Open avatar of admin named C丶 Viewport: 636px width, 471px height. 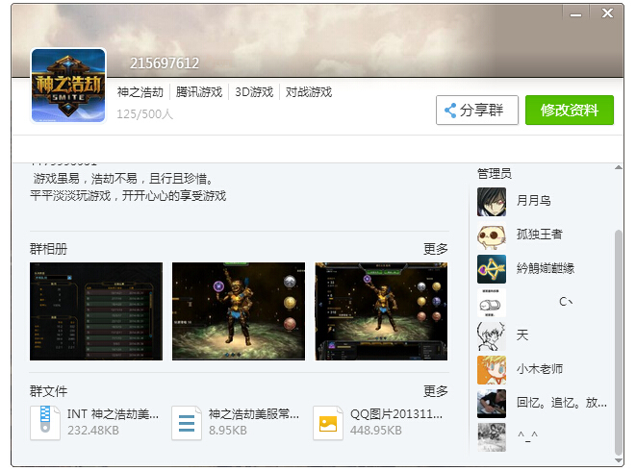(x=492, y=303)
